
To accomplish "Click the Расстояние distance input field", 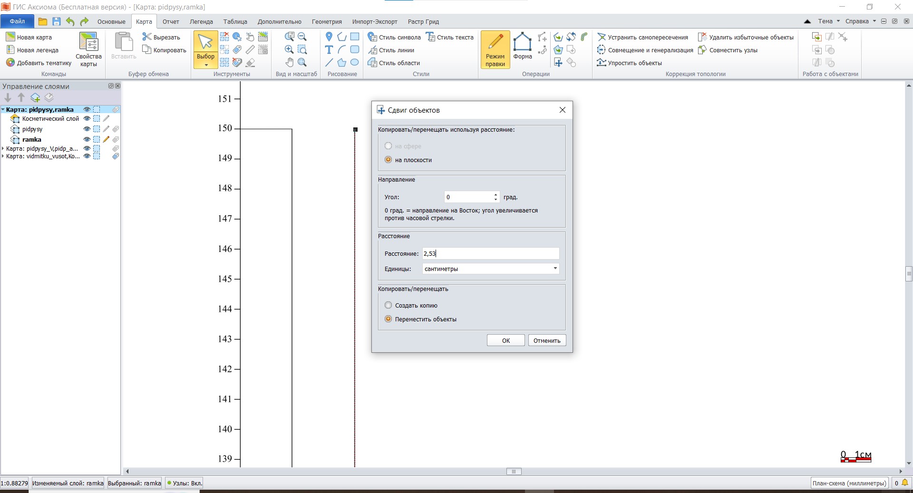I will (491, 253).
